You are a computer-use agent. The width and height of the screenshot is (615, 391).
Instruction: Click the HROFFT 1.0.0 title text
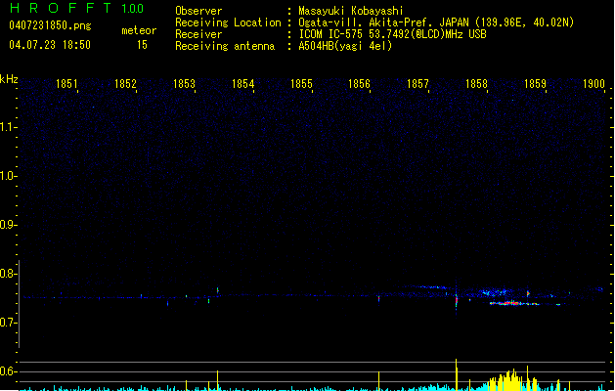pos(77,8)
